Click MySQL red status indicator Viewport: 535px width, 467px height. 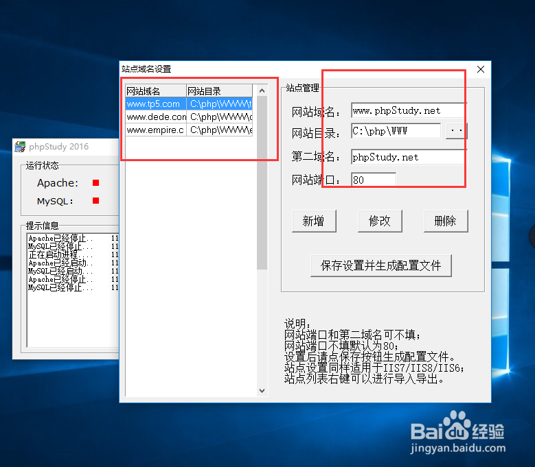click(x=96, y=201)
